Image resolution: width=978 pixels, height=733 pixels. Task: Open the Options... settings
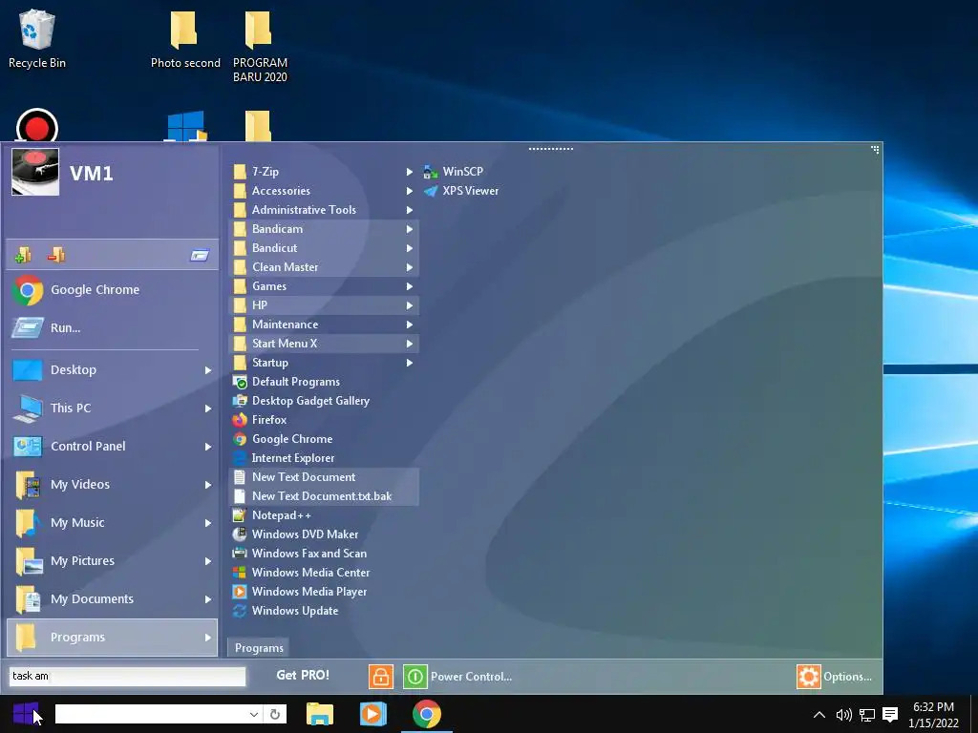(847, 677)
